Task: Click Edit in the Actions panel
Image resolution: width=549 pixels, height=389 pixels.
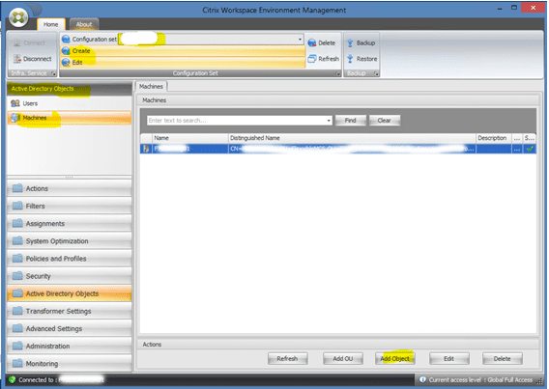Action: (448, 358)
